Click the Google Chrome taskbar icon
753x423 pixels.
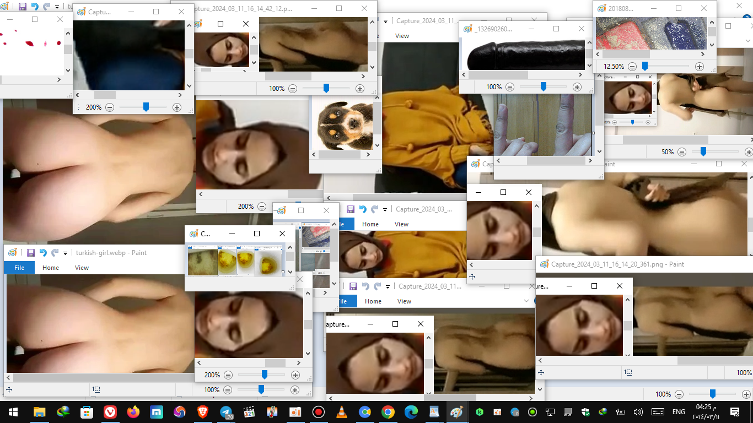(x=388, y=412)
